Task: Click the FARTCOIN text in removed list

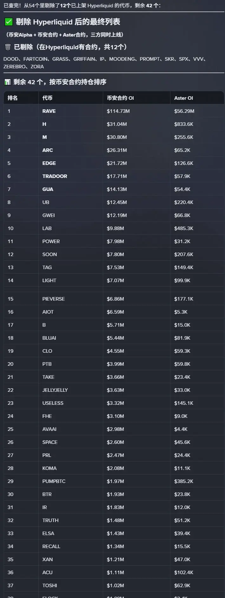Action: point(36,59)
